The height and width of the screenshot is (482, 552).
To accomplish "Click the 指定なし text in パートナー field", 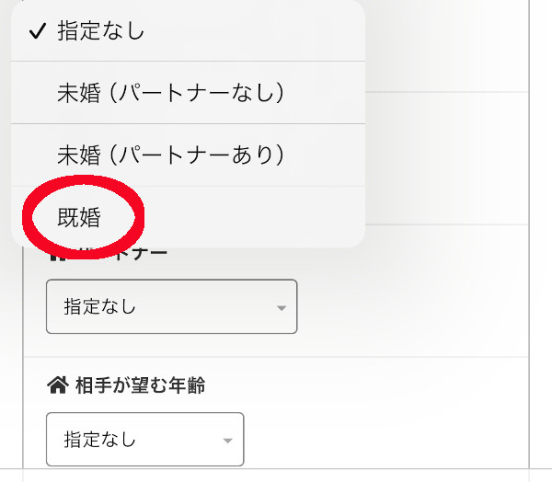I will [x=99, y=306].
